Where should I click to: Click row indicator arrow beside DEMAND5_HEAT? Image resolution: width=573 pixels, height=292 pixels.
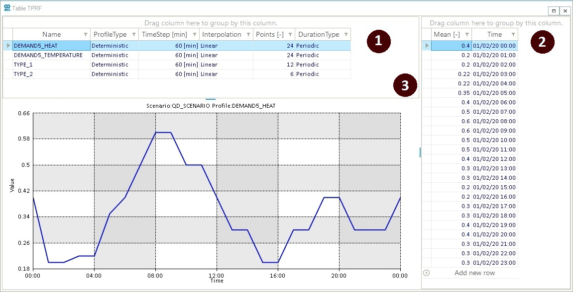(x=7, y=46)
